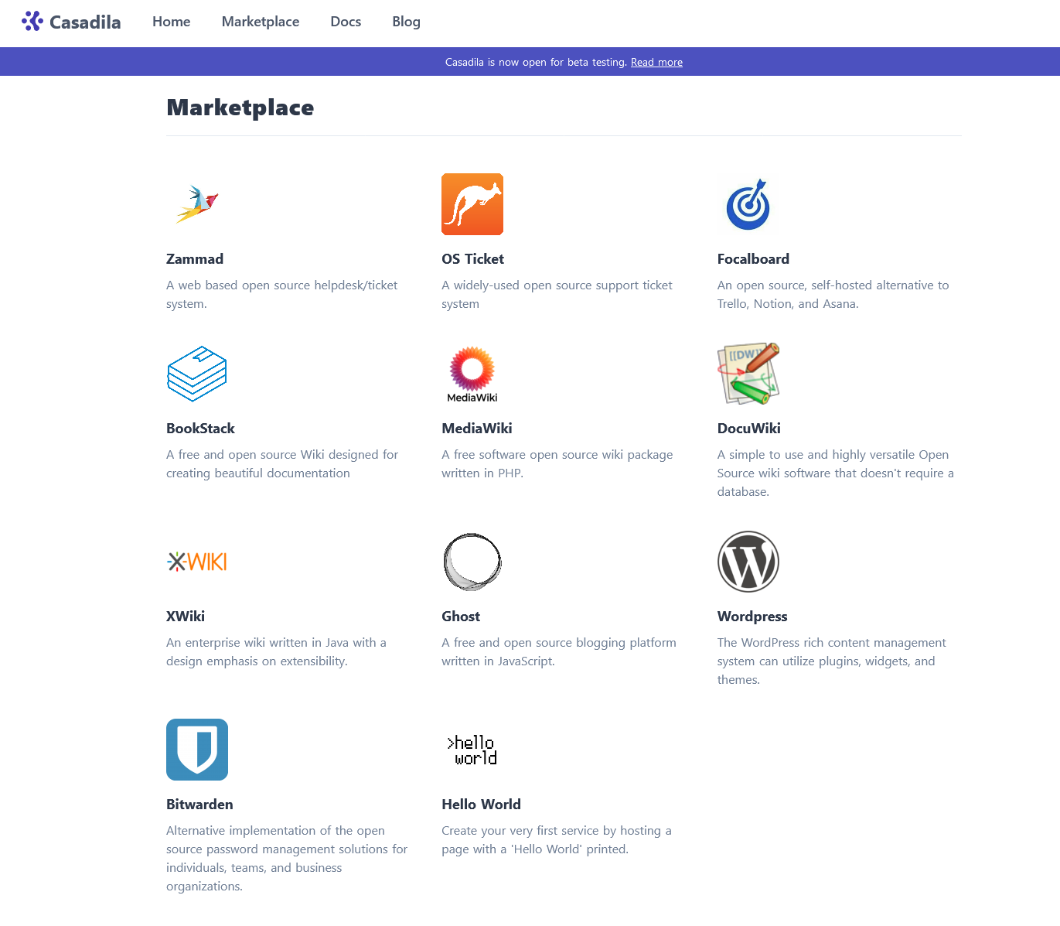Open the XWiki title link
Image resolution: width=1060 pixels, height=926 pixels.
tap(186, 617)
